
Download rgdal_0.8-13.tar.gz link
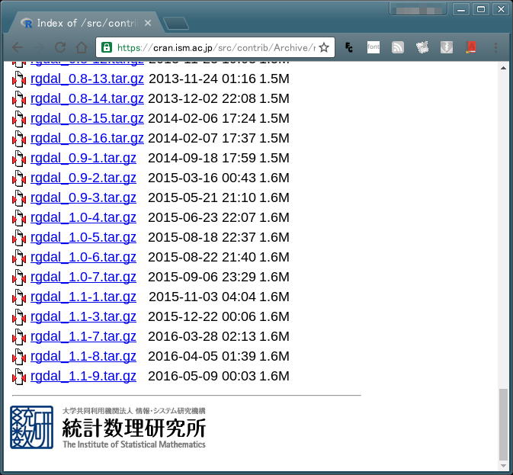pyautogui.click(x=87, y=79)
